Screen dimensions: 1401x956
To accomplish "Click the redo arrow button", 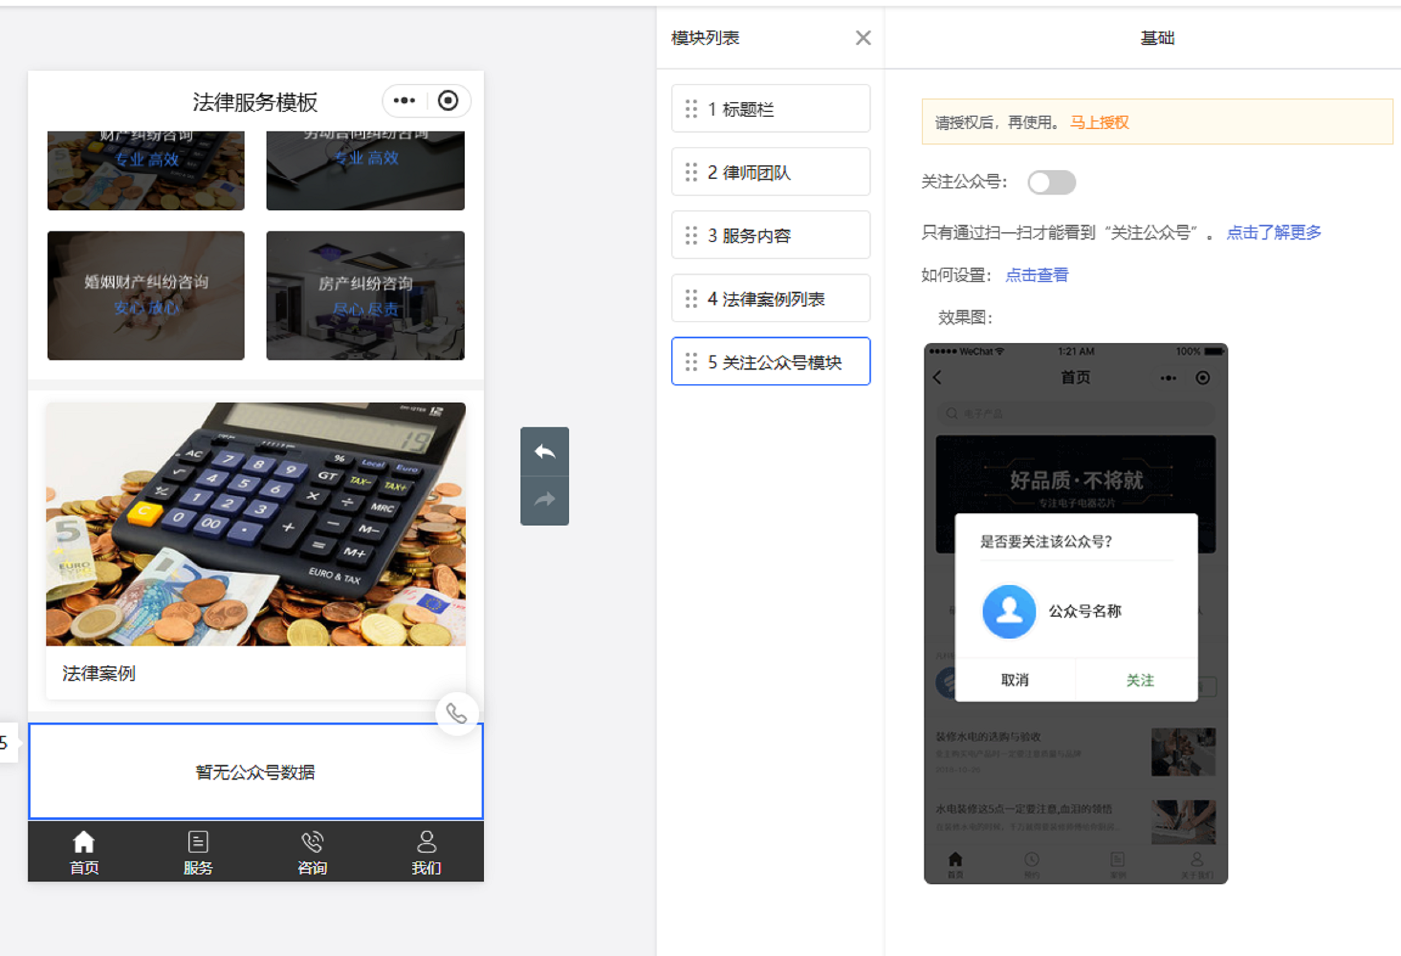I will [544, 500].
